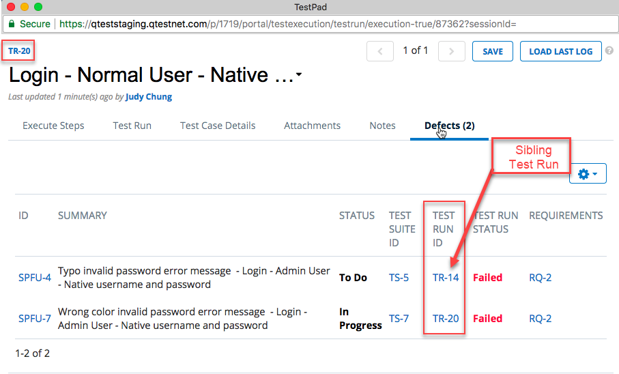Click 'Wrong color invalid password' summary
The height and width of the screenshot is (374, 619).
(x=182, y=318)
